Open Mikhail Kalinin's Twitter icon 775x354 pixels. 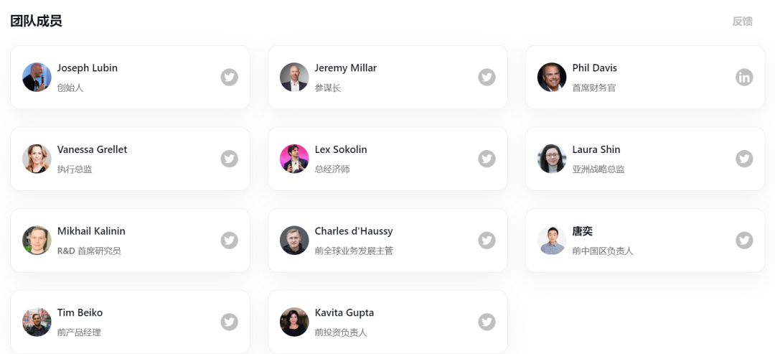(229, 241)
